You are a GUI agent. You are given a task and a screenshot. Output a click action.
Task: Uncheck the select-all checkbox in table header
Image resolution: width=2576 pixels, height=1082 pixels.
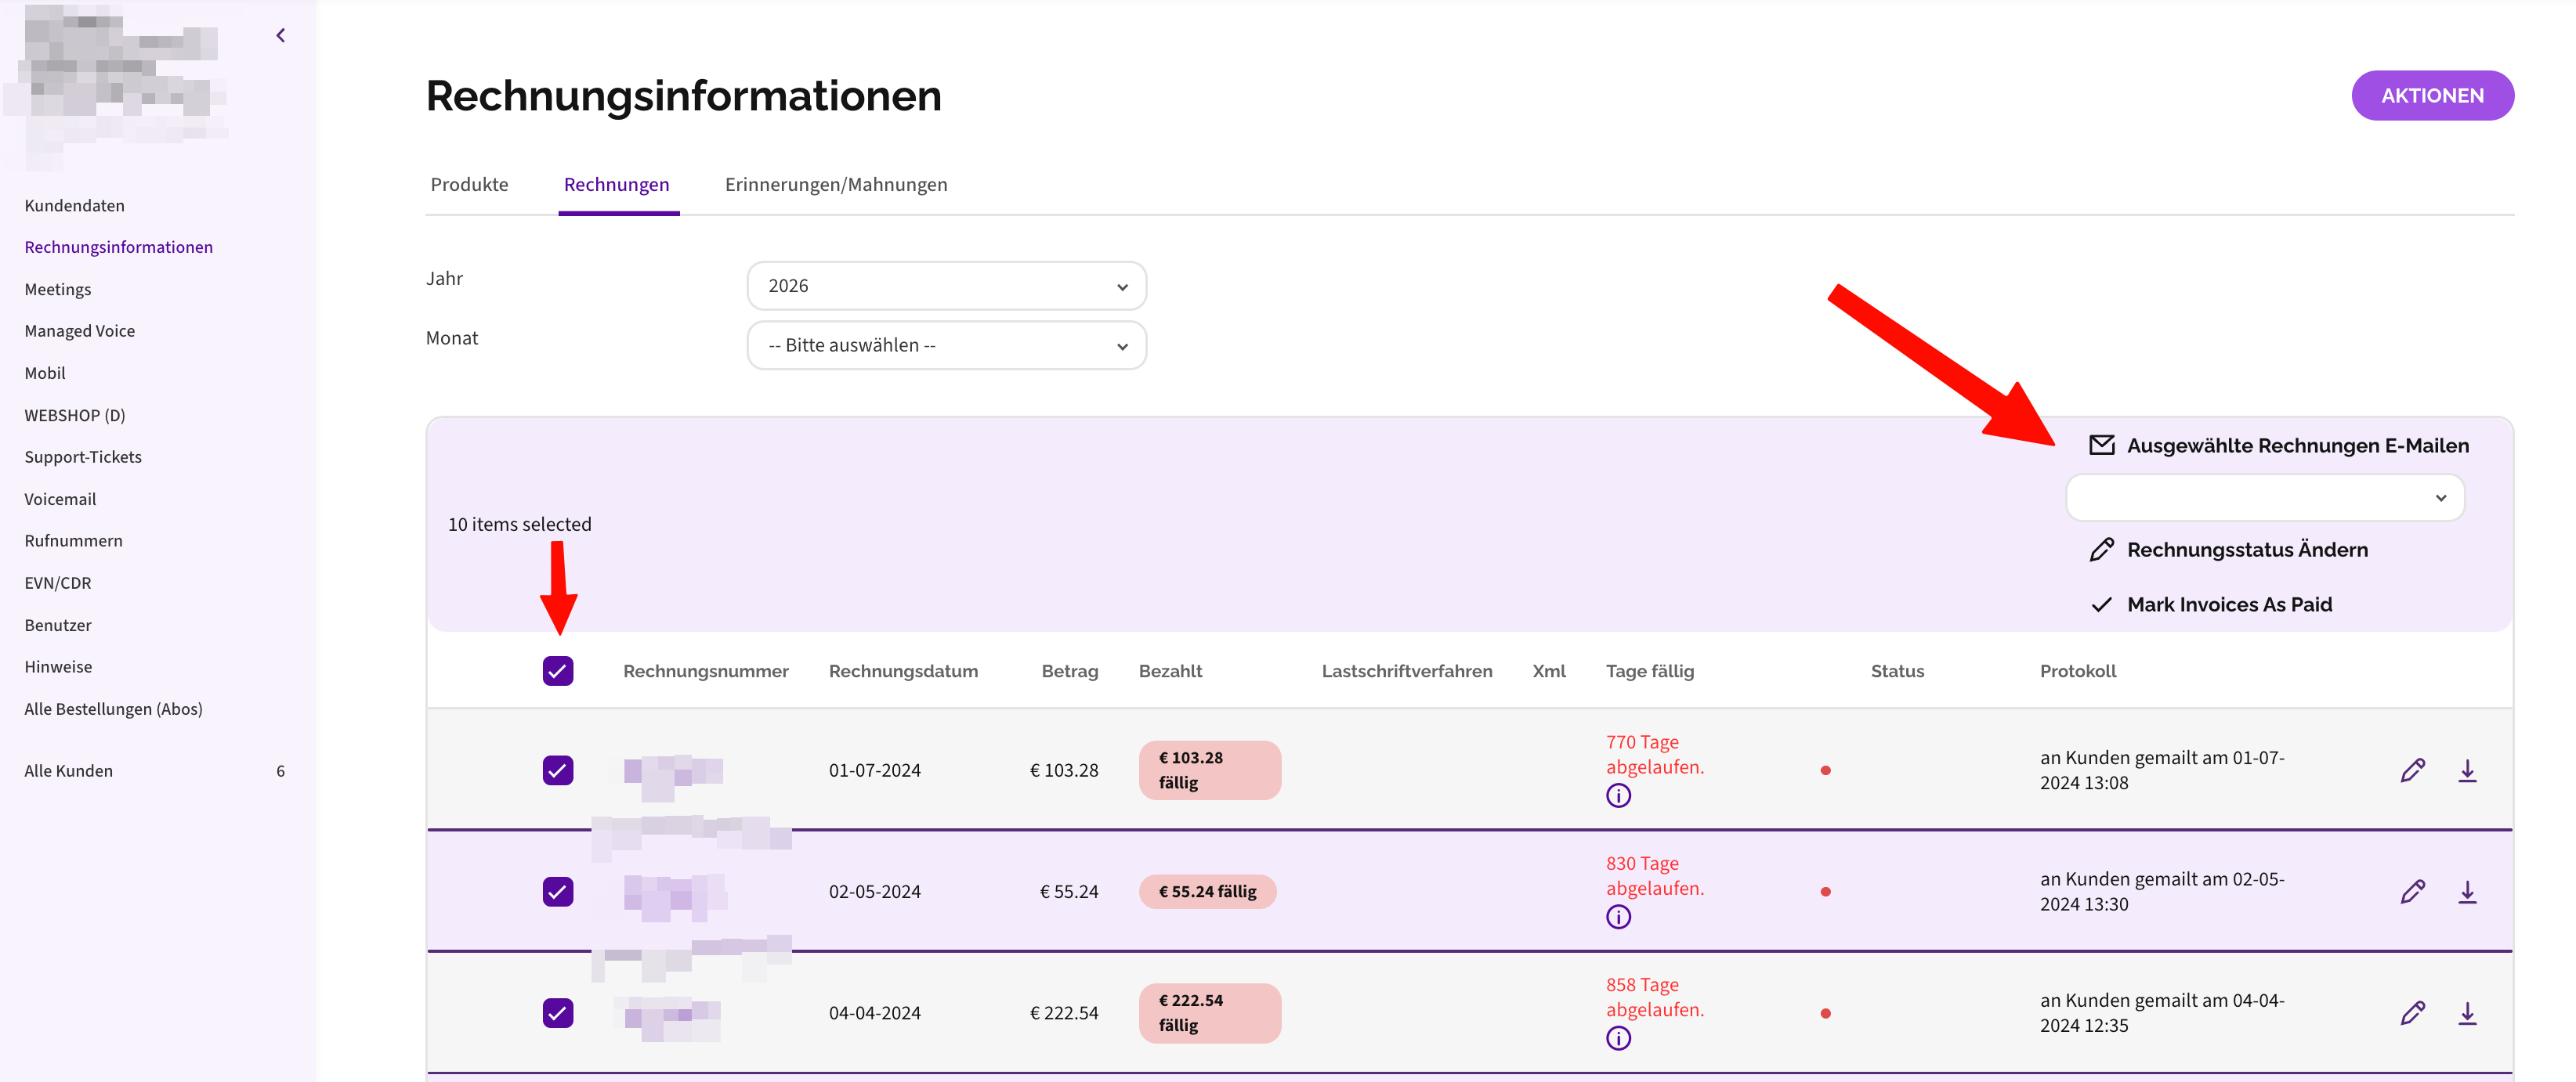click(x=558, y=670)
